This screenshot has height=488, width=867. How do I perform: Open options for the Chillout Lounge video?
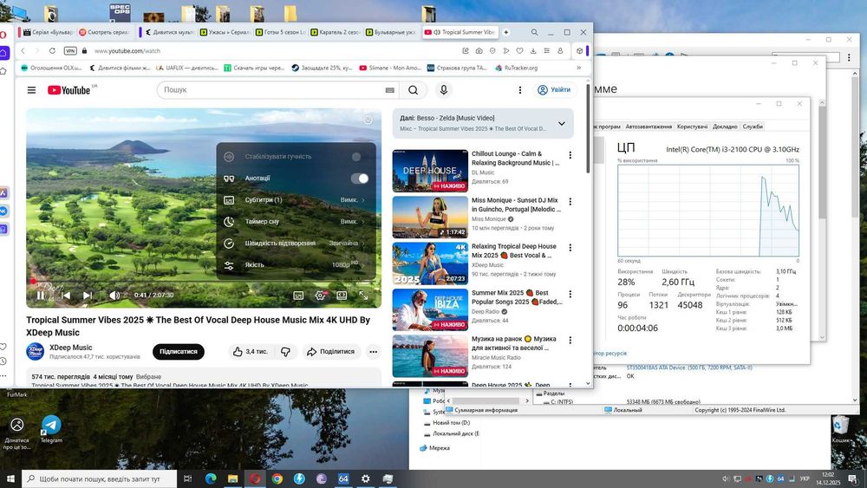point(570,155)
